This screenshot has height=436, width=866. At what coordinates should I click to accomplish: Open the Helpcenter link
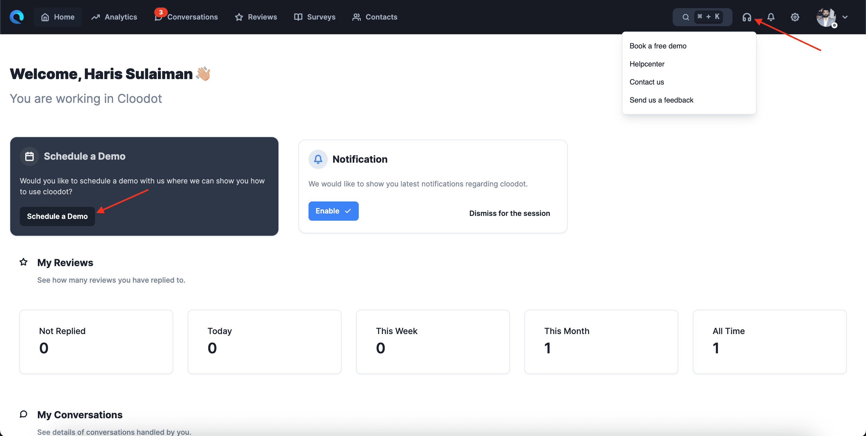tap(647, 64)
